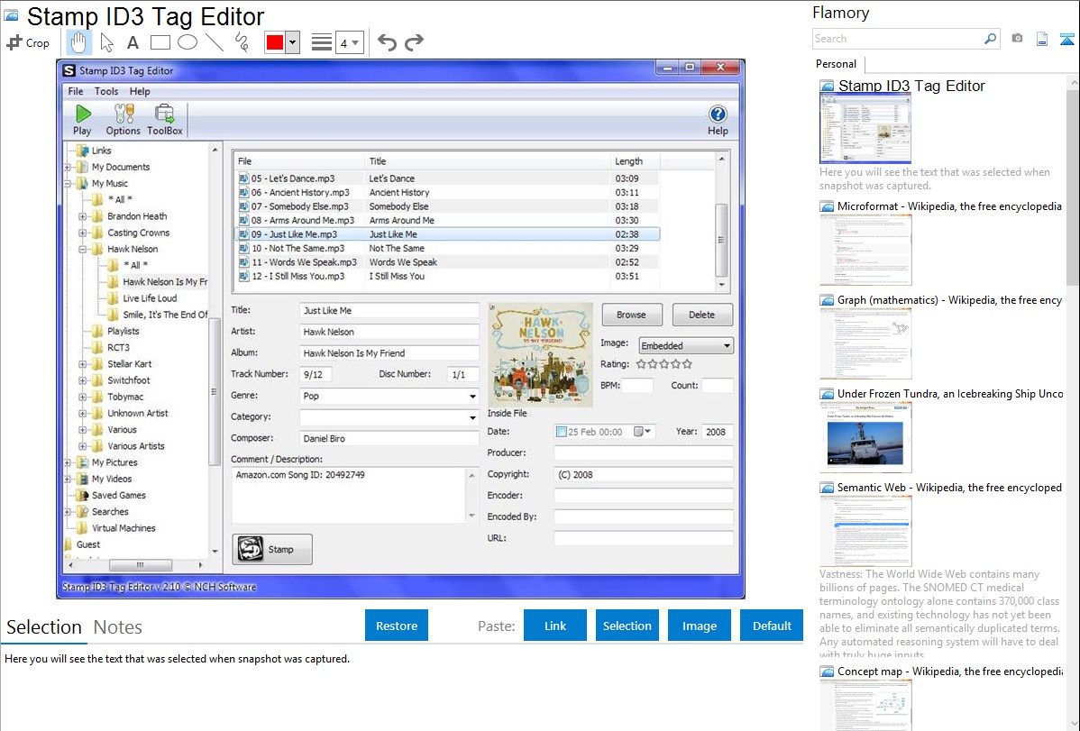The height and width of the screenshot is (731, 1080).
Task: Click the paste Link button
Action: (555, 626)
